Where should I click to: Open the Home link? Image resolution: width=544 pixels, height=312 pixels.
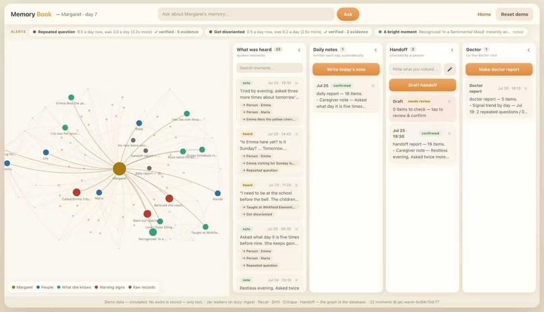[484, 14]
